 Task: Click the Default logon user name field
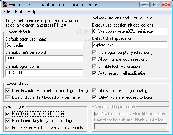[44, 45]
